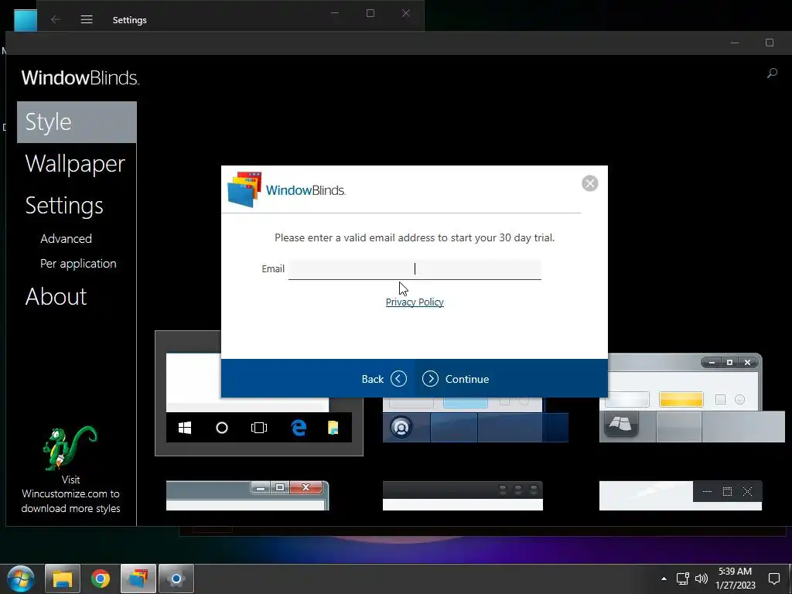Screen dimensions: 792x594
Task: Select the dark titlebar round-buttons style thumbnail
Action: (x=463, y=496)
